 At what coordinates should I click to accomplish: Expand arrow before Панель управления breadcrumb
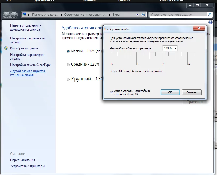click(29, 15)
